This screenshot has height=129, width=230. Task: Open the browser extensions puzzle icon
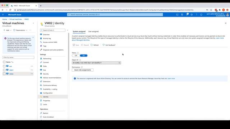[220, 10]
